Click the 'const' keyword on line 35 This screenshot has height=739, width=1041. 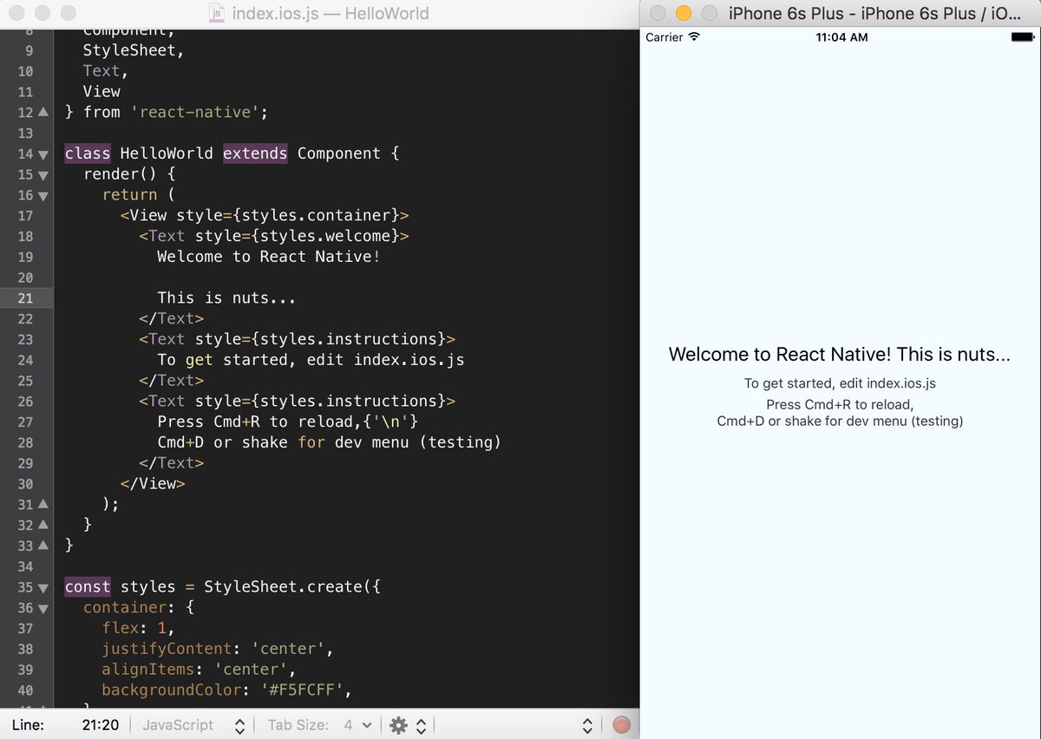(88, 587)
